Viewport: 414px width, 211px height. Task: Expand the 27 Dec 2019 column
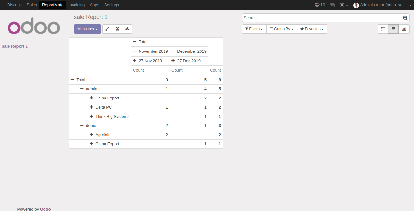(173, 61)
